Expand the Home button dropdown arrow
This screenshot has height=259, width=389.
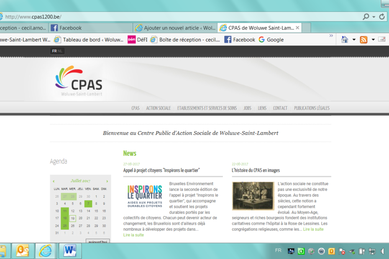354,40
